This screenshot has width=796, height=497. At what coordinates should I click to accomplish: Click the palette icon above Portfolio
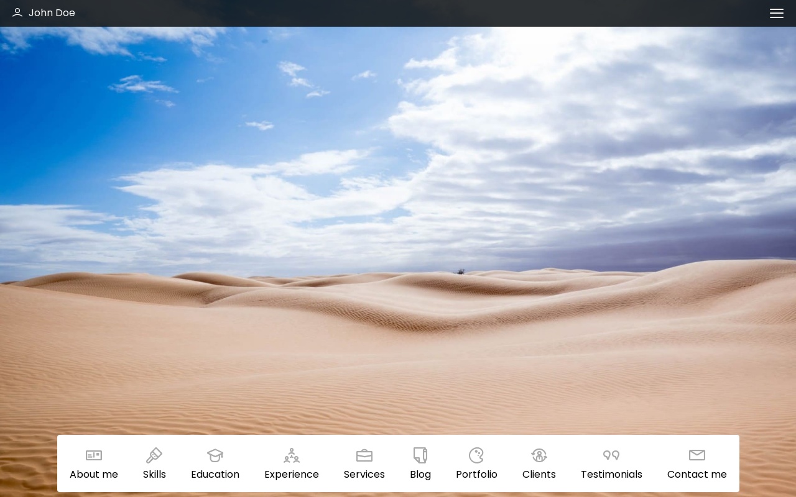click(x=476, y=455)
